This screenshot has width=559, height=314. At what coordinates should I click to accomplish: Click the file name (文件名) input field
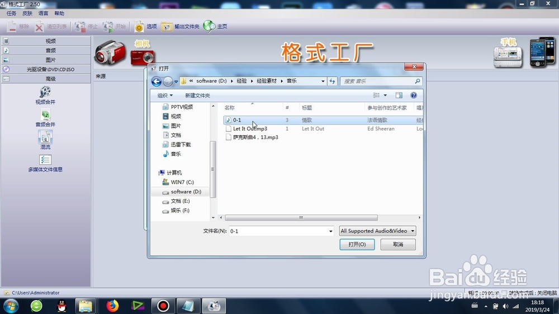[x=278, y=231]
